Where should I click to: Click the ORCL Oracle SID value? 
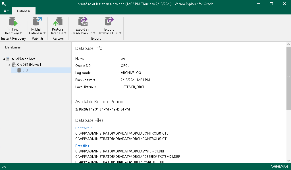(x=125, y=66)
